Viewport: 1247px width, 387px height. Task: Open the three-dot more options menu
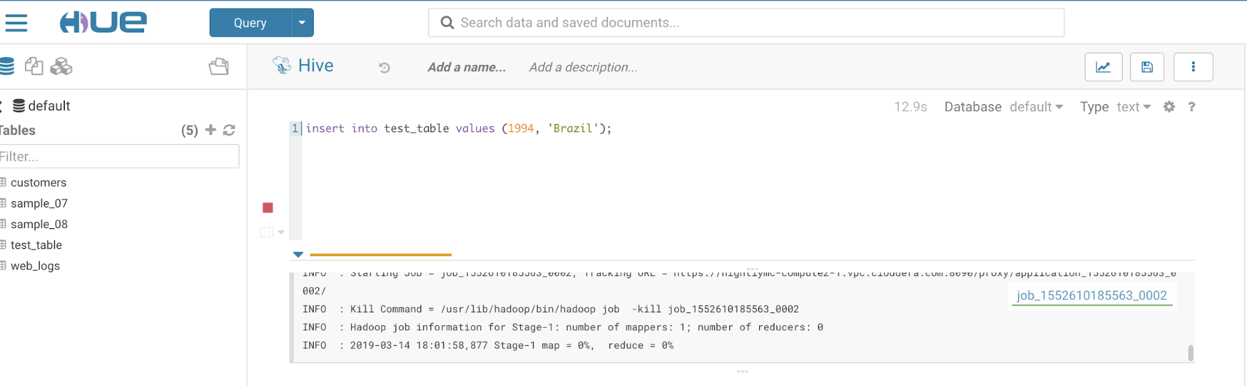click(1193, 67)
